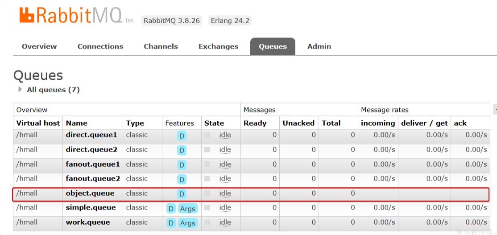Sort by the Ready messages column header
497x235 pixels.
pyautogui.click(x=255, y=123)
